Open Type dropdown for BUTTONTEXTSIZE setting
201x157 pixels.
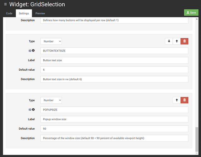[51, 41]
